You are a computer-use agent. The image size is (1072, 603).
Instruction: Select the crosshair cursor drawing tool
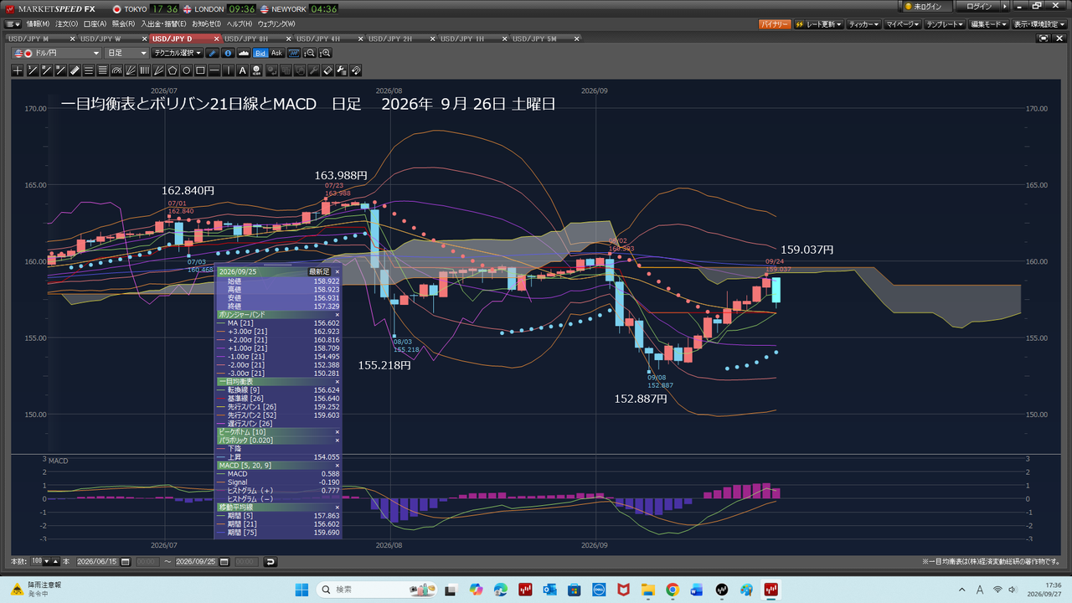click(18, 70)
